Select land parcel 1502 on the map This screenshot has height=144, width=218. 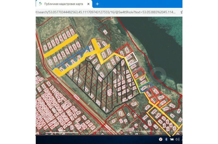click(x=161, y=97)
